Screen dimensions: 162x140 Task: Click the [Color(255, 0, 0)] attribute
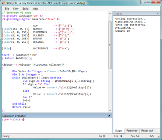tap(16, 29)
